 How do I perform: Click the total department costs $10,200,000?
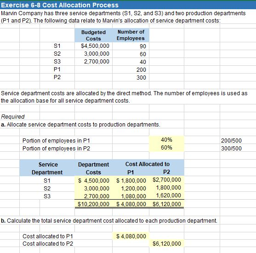[93, 204]
